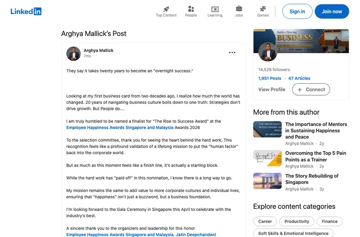360x237 pixels.
Task: Click Arghya Mallick author name in post
Action: pyautogui.click(x=99, y=50)
